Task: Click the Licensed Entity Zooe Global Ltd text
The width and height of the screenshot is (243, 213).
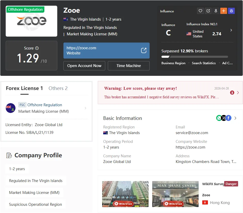Action: point(34,125)
